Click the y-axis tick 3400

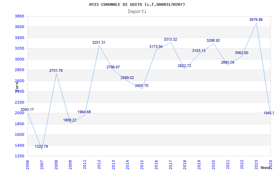point(20,38)
